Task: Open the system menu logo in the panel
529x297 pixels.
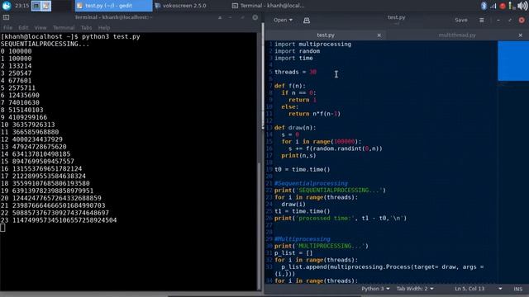Action: pyautogui.click(x=7, y=6)
